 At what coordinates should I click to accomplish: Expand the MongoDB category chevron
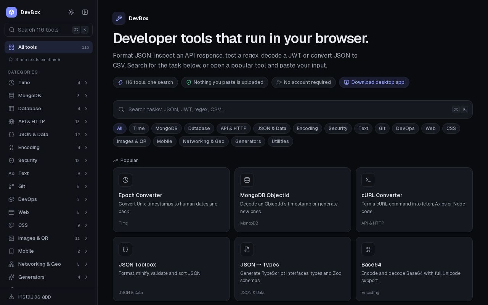pos(86,96)
